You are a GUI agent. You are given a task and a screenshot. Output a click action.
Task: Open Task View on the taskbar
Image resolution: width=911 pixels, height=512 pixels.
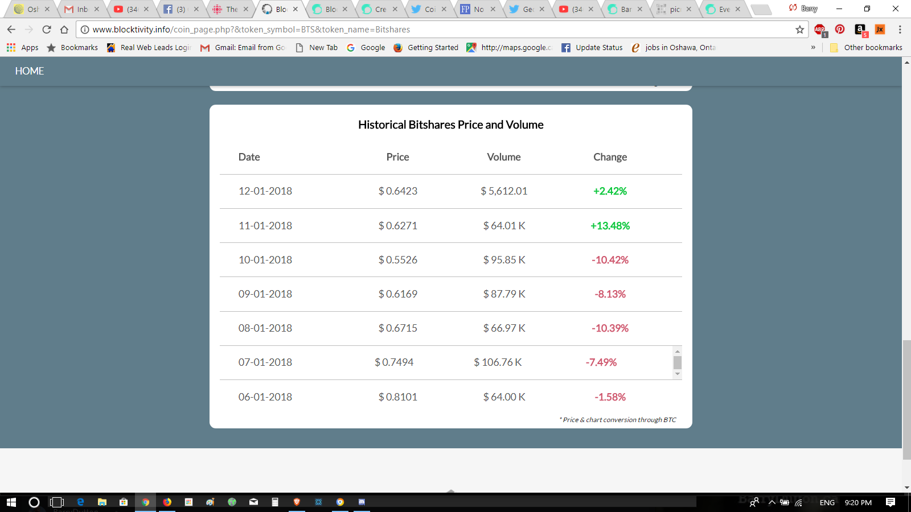(57, 502)
